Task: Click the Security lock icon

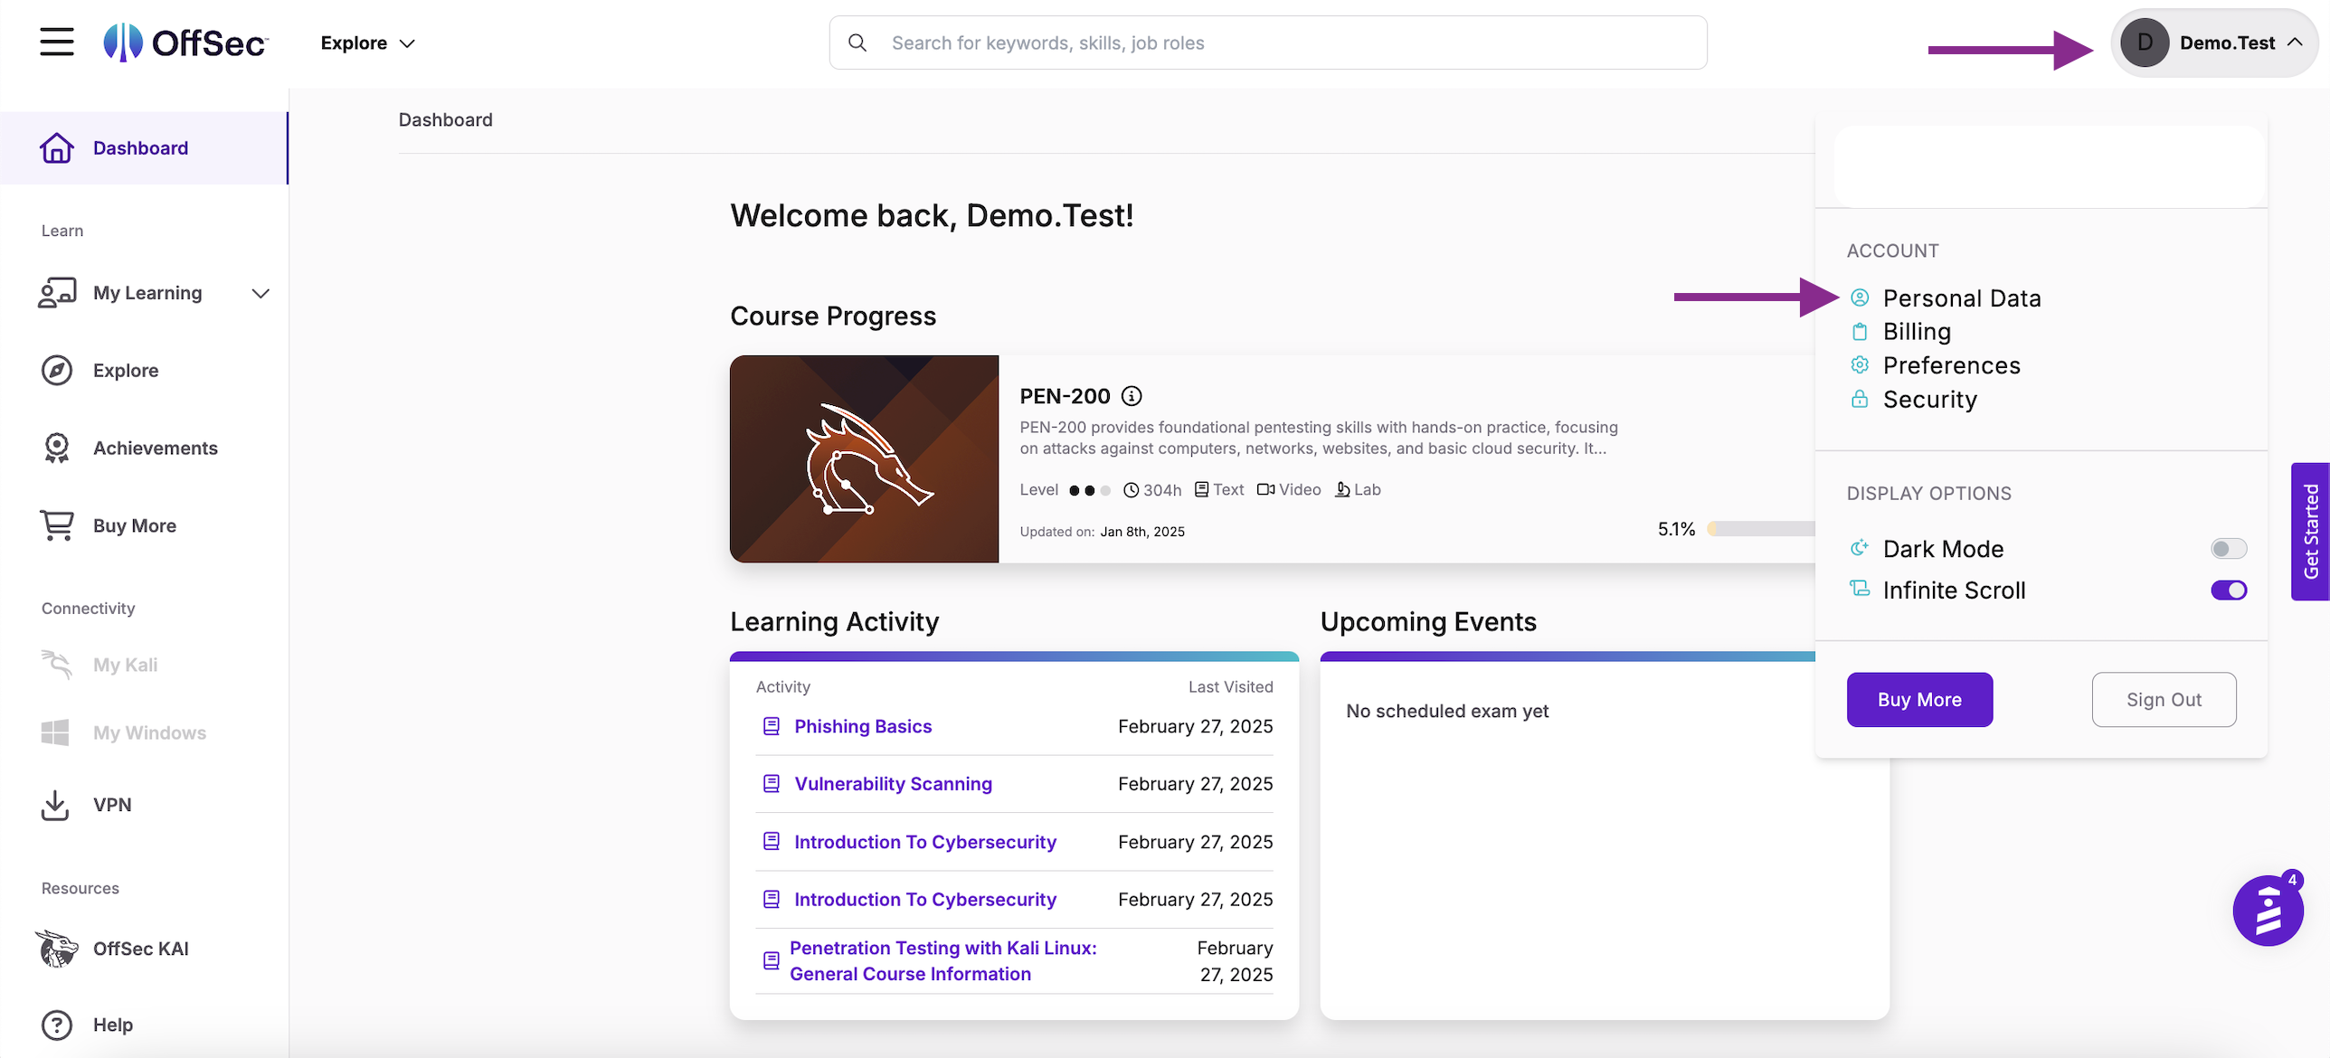Action: click(x=1860, y=399)
